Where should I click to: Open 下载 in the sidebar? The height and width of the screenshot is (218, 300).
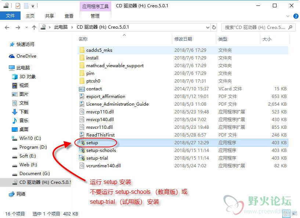pos(24,112)
